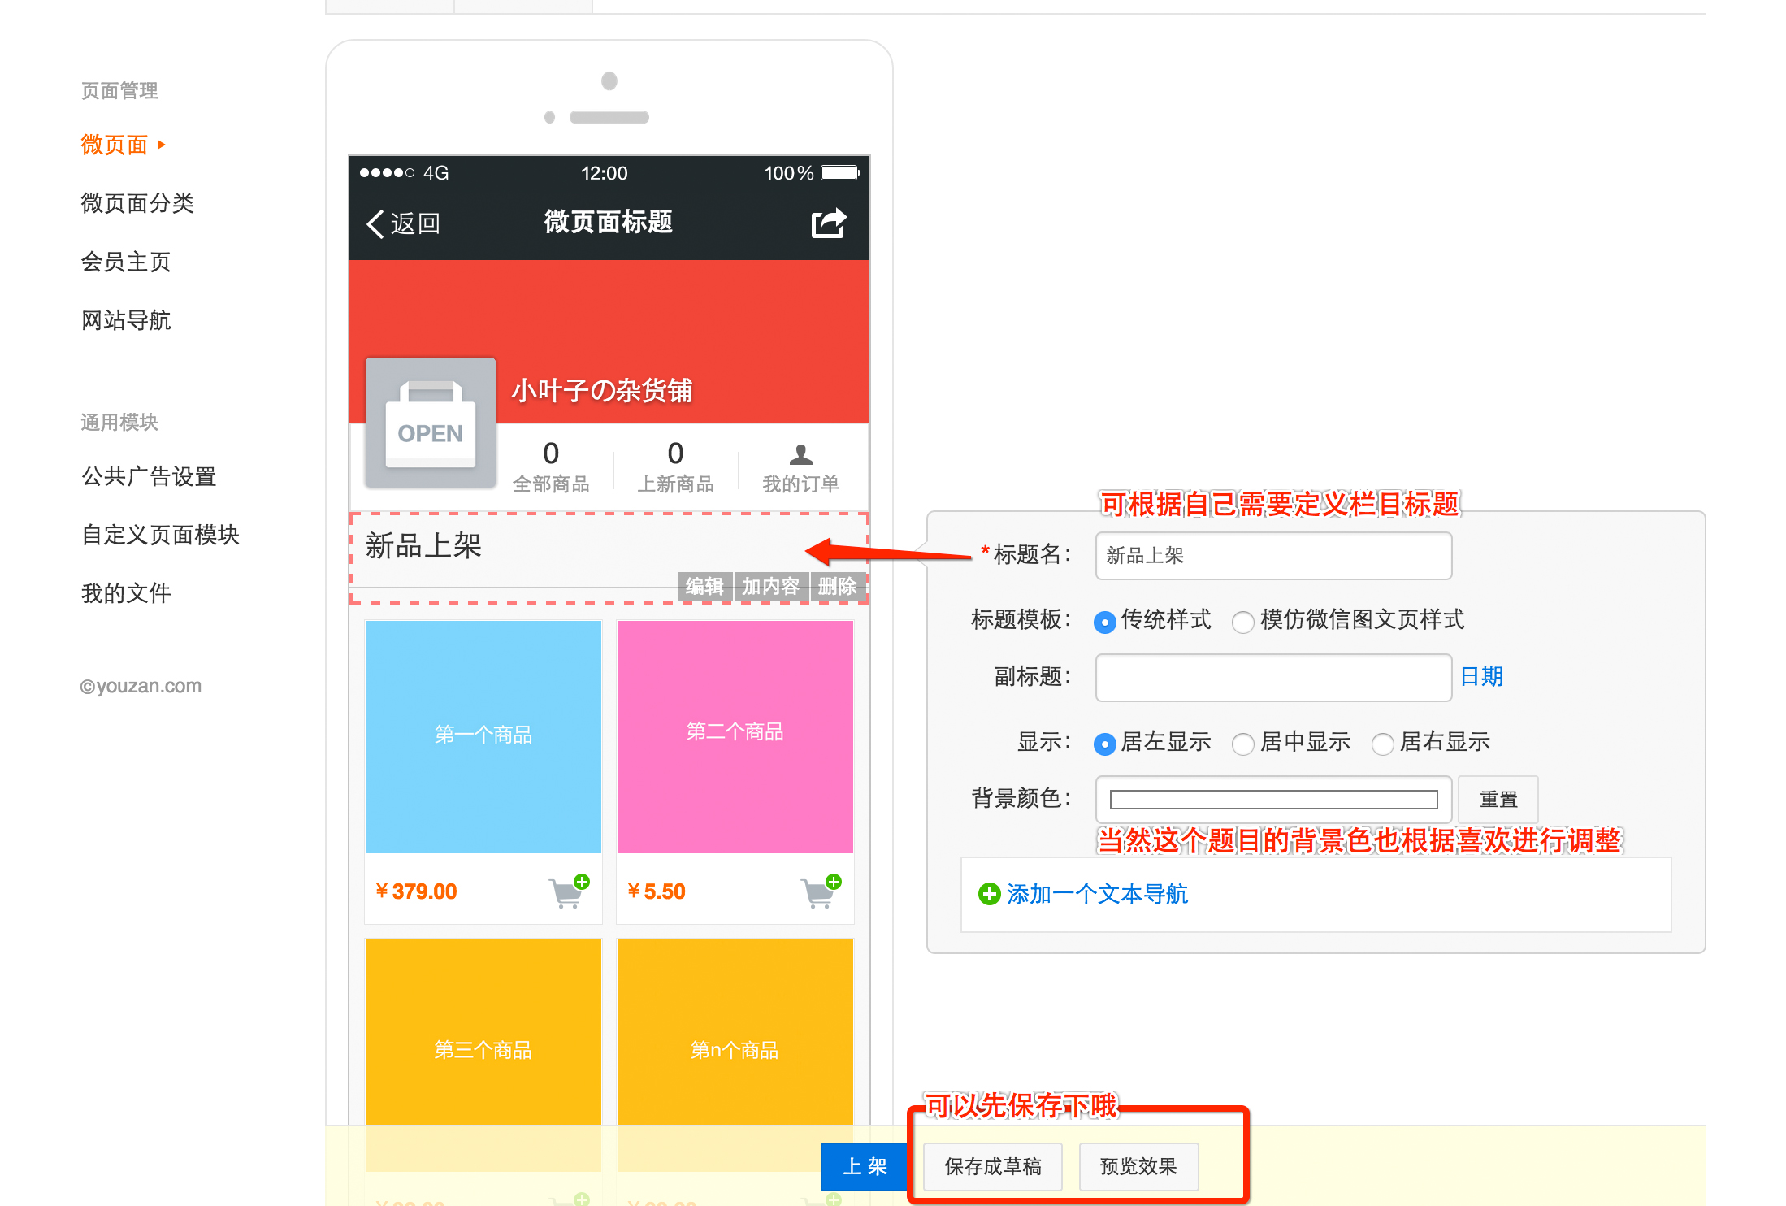1786x1206 pixels.
Task: Click 预览效果 button
Action: (1138, 1166)
